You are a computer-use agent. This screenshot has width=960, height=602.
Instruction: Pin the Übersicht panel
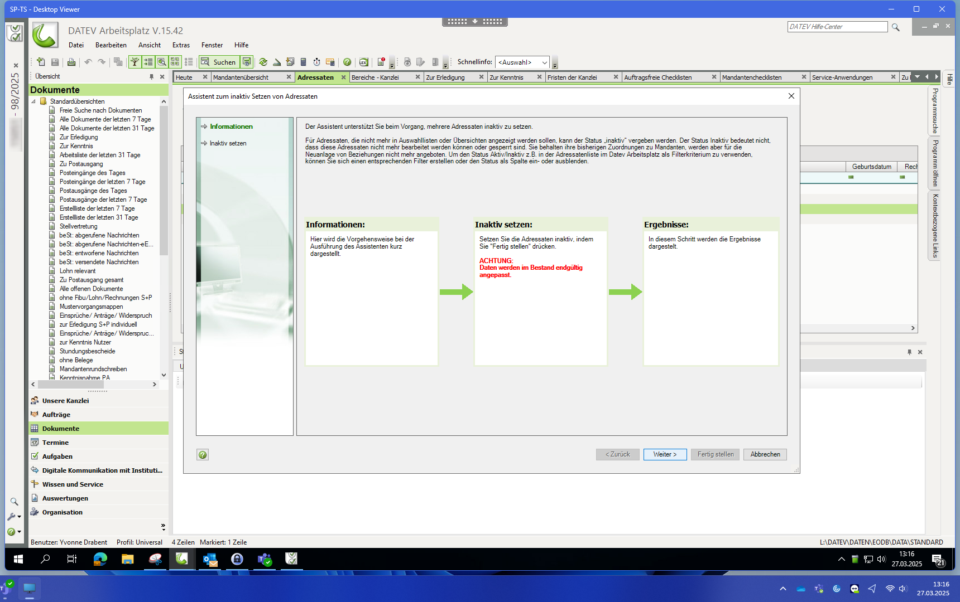pyautogui.click(x=151, y=77)
